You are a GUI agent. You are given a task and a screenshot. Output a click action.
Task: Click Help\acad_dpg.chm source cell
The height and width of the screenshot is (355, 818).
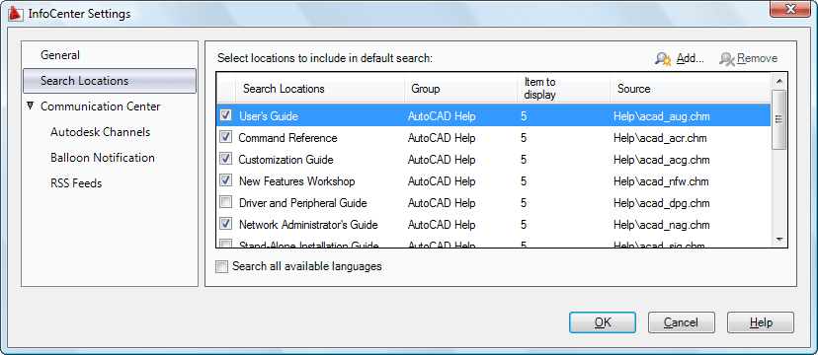click(662, 202)
